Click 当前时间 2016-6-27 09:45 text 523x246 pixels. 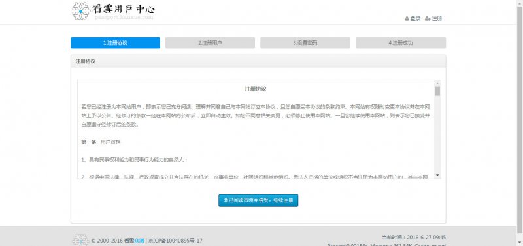point(414,238)
